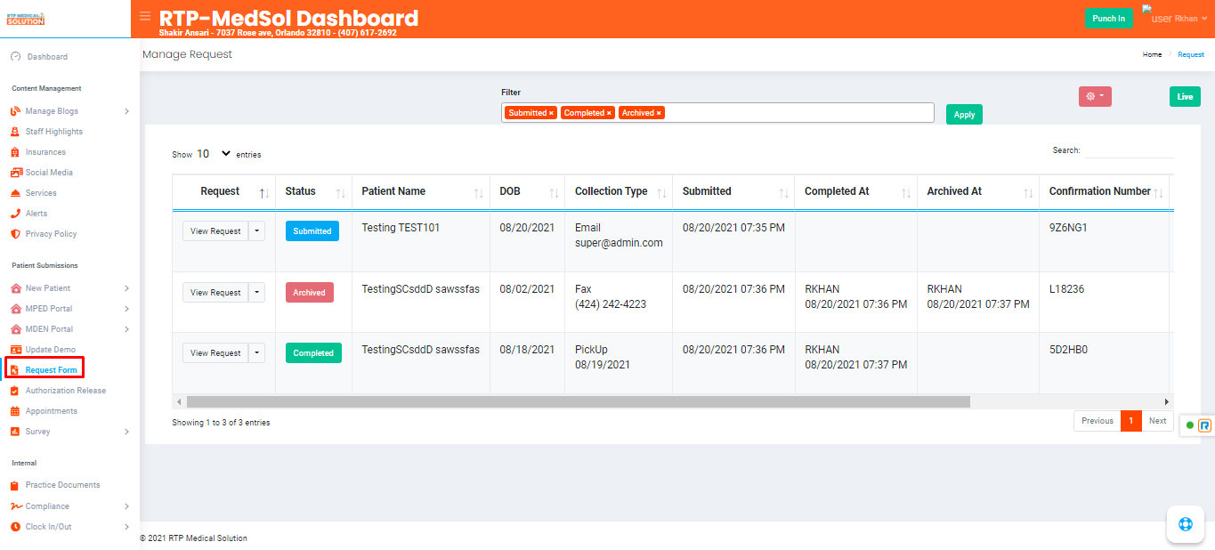Open action dropdown for the Completed row
The image size is (1215, 550).
[x=256, y=353]
